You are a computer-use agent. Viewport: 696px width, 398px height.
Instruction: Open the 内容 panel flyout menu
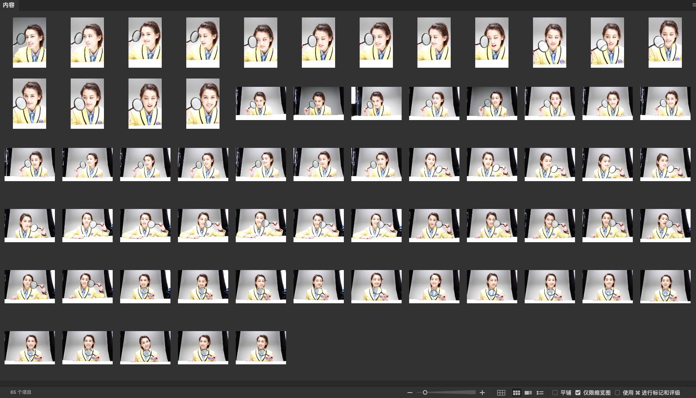point(694,5)
